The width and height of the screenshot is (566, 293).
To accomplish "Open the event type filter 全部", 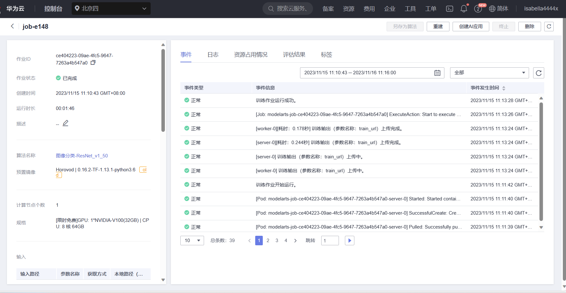I will (x=489, y=73).
